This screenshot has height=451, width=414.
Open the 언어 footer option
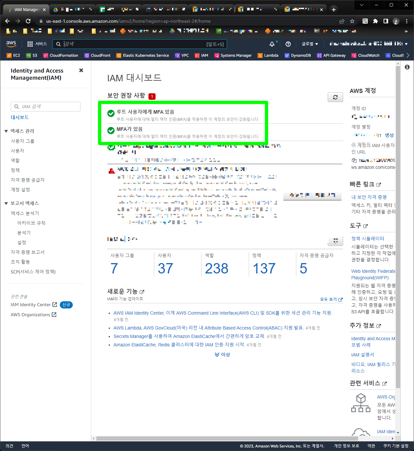(x=25, y=446)
